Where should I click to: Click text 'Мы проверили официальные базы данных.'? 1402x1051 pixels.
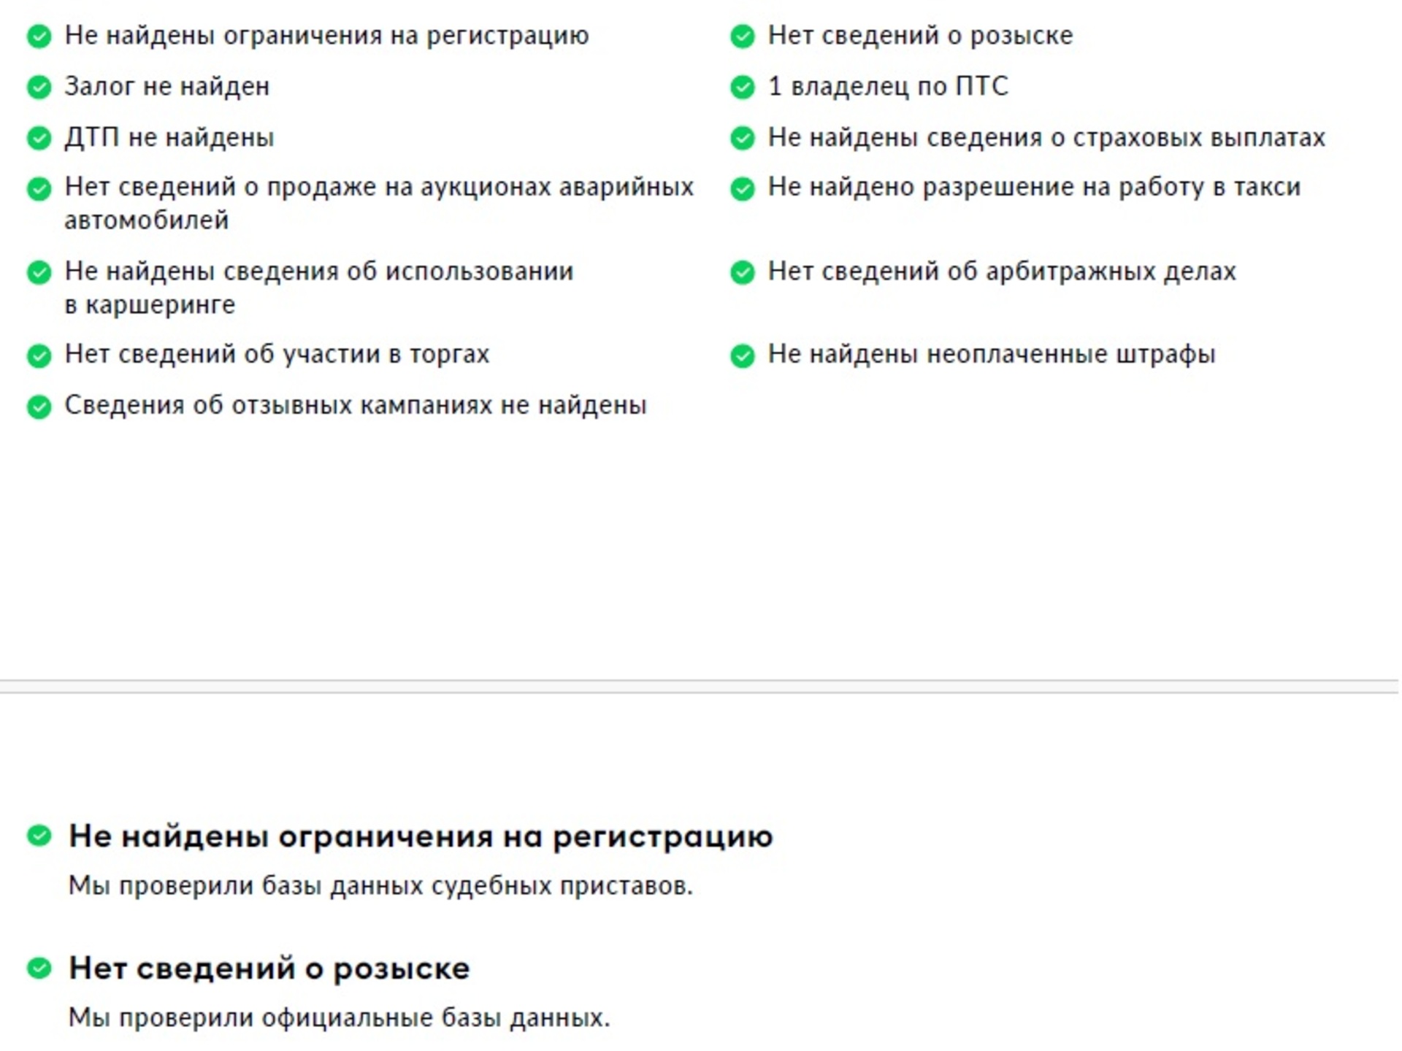[x=339, y=1018]
